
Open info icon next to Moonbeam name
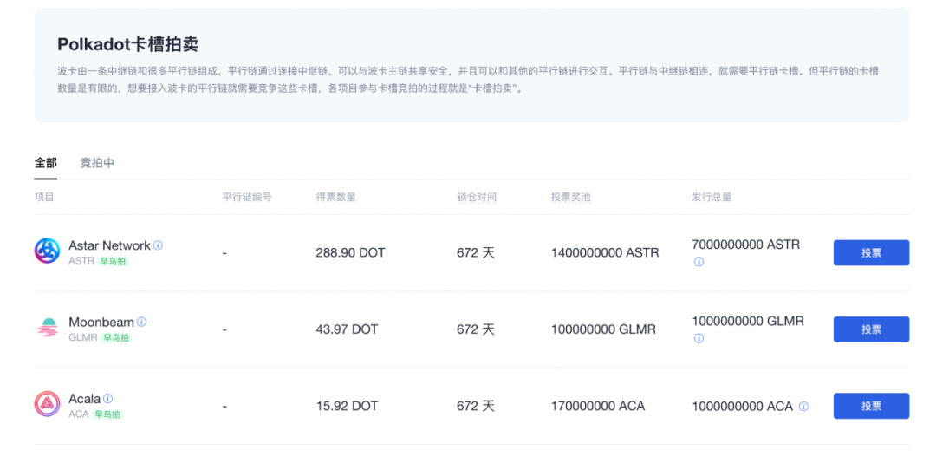pyautogui.click(x=141, y=322)
